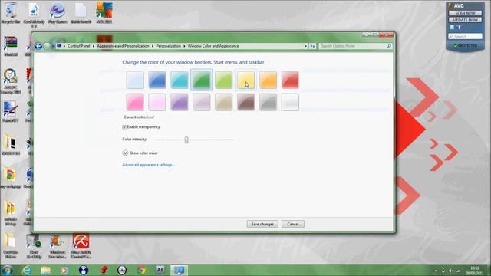Image resolution: width=491 pixels, height=276 pixels.
Task: Click the Cancel button
Action: point(293,224)
